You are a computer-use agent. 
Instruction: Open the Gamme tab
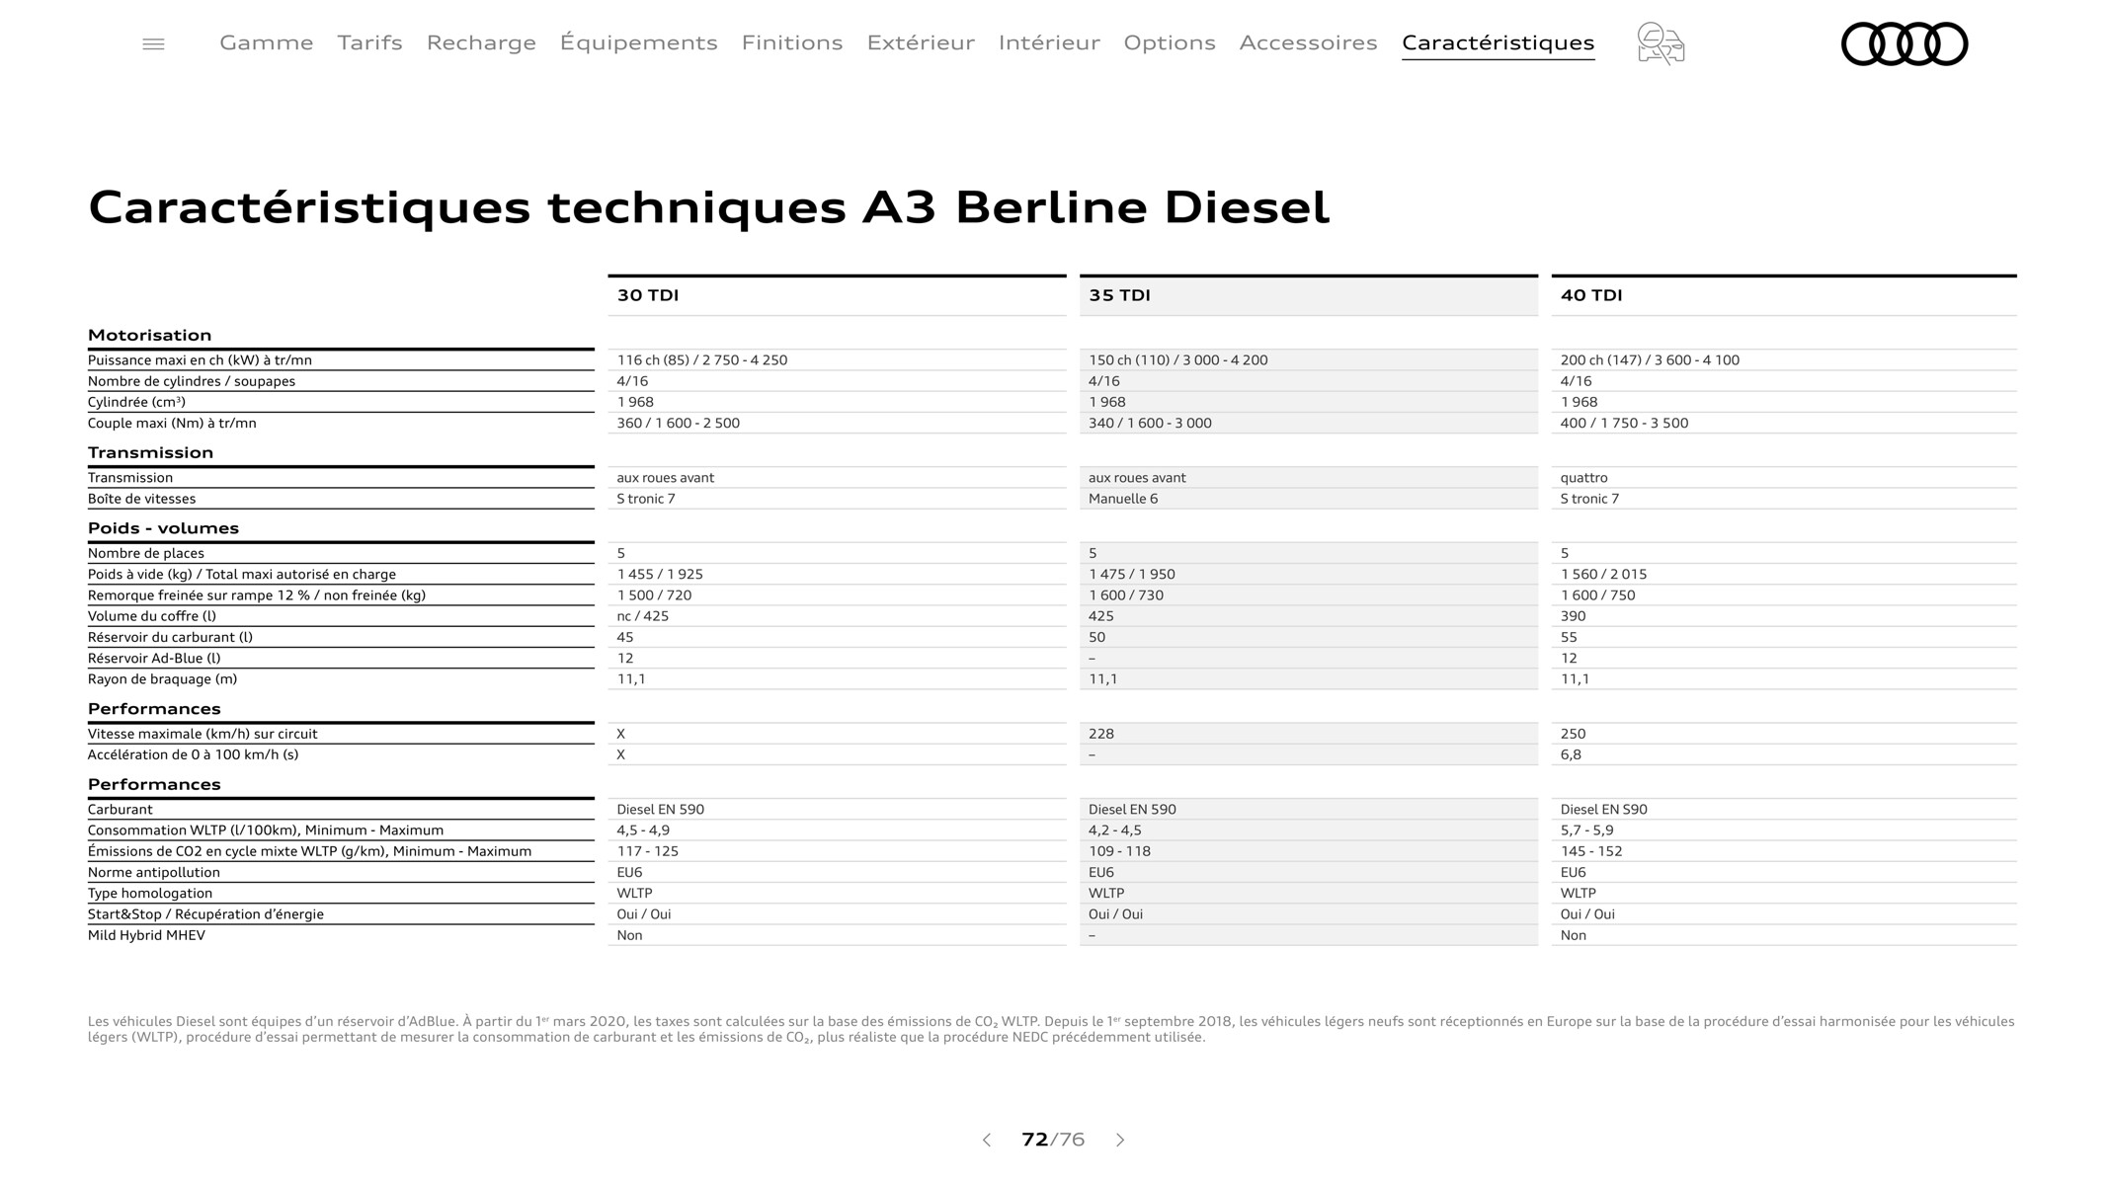click(x=267, y=42)
